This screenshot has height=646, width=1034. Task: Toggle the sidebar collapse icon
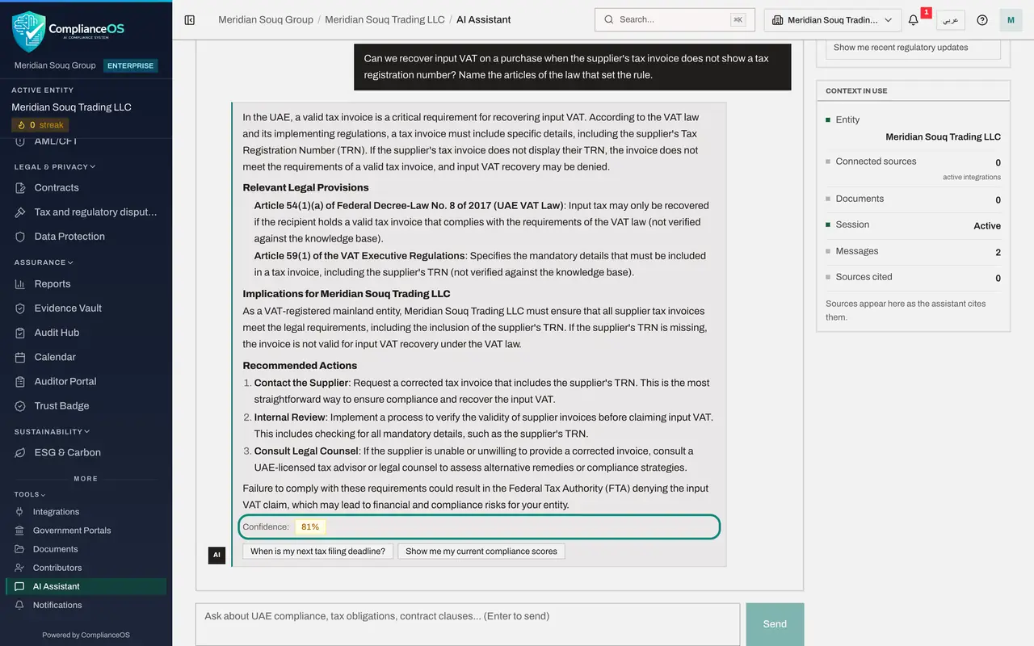coord(190,19)
